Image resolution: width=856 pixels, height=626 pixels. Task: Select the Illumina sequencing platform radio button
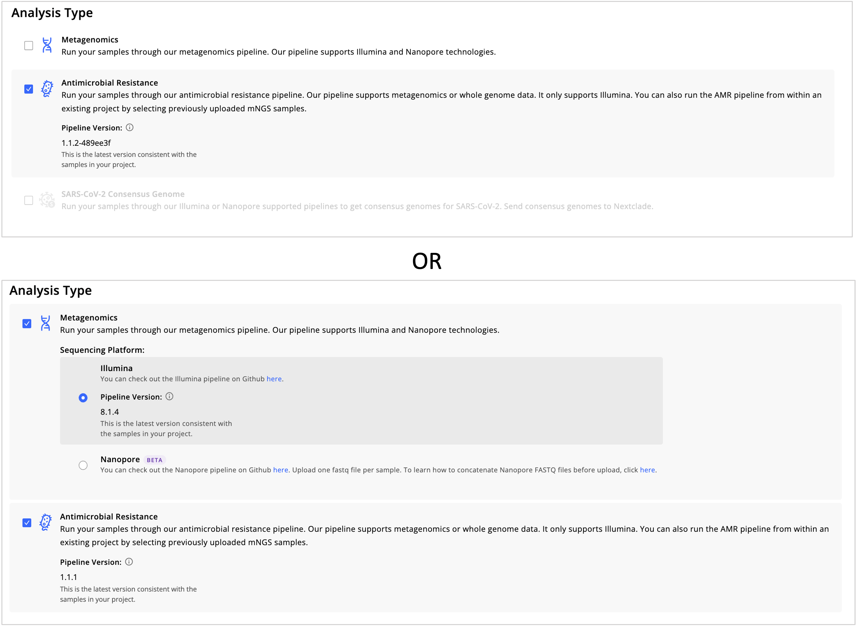[x=83, y=398]
